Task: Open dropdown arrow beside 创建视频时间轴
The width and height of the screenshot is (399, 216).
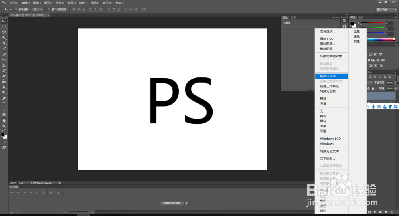Action: click(186, 203)
